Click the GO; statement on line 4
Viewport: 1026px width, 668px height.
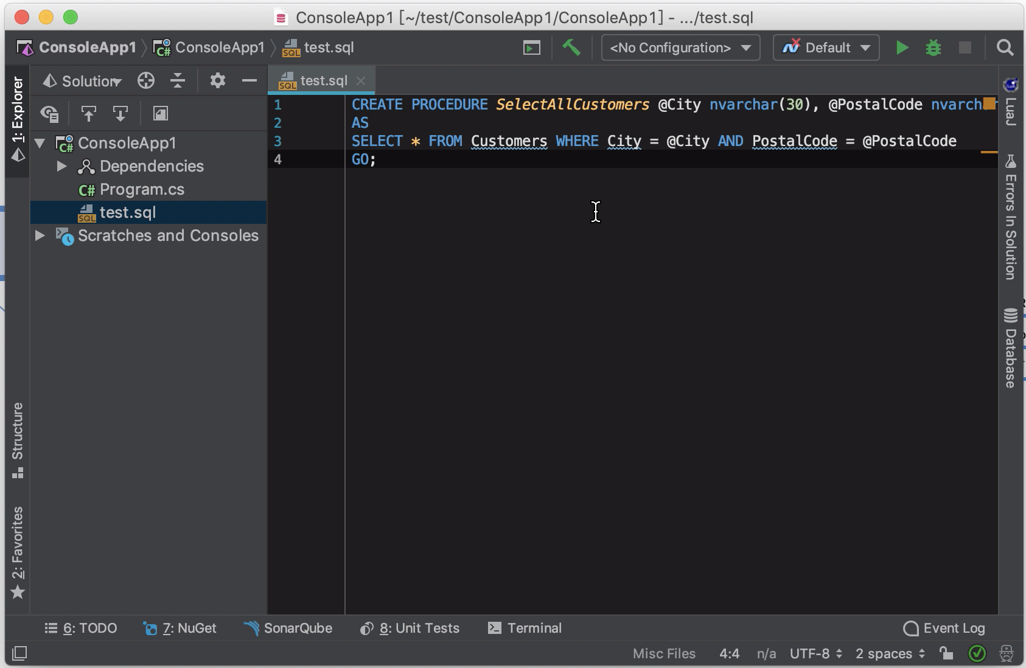364,159
